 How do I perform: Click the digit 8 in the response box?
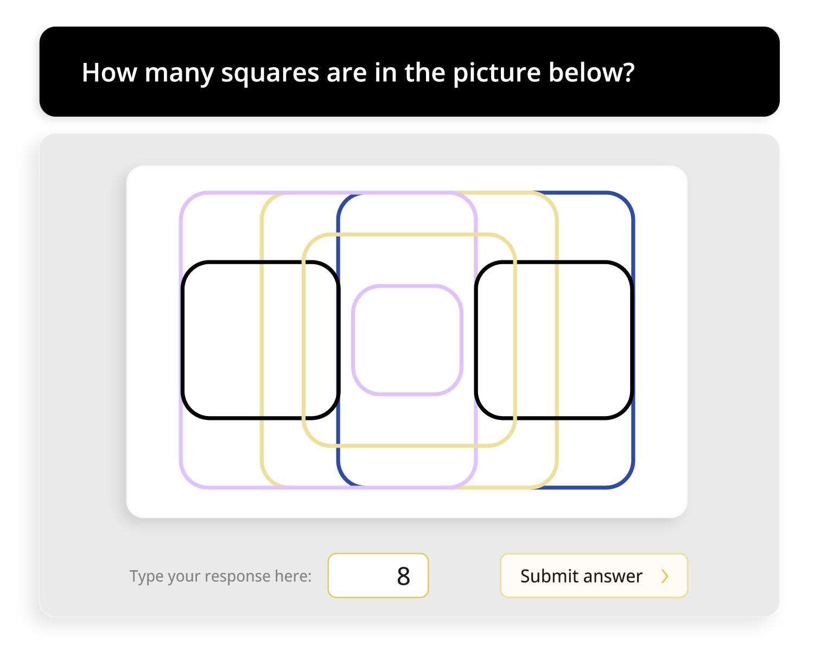(403, 576)
